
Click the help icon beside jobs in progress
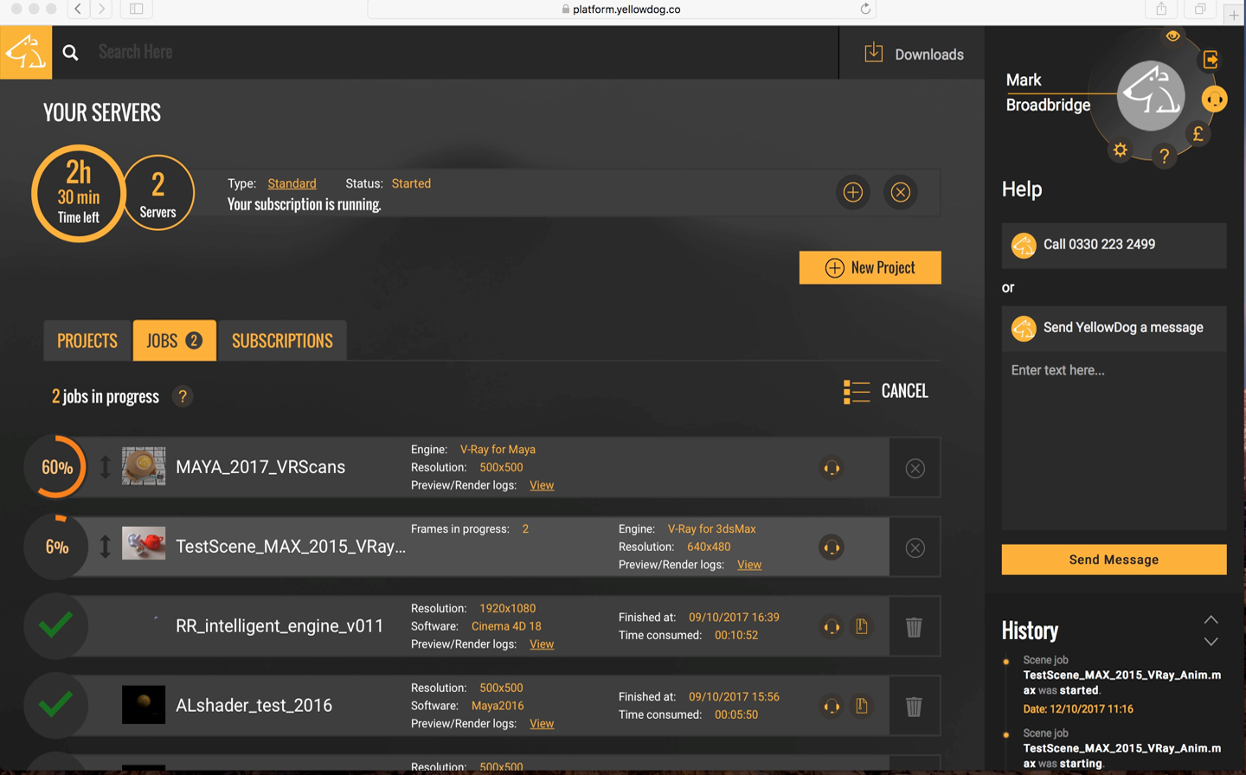(183, 396)
